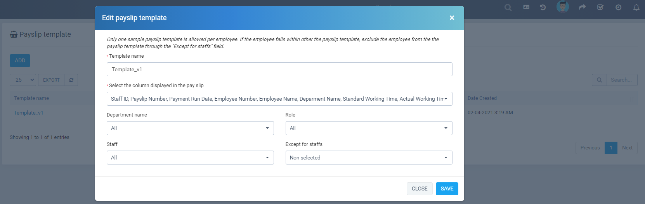Click the table refresh icon
The height and width of the screenshot is (204, 645).
click(x=71, y=80)
